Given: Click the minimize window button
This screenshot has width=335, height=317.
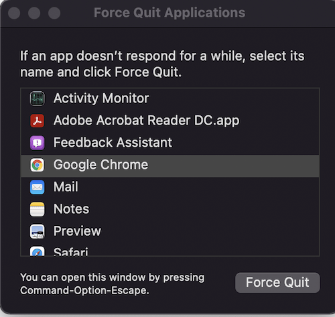Looking at the screenshot, I should click(x=34, y=13).
